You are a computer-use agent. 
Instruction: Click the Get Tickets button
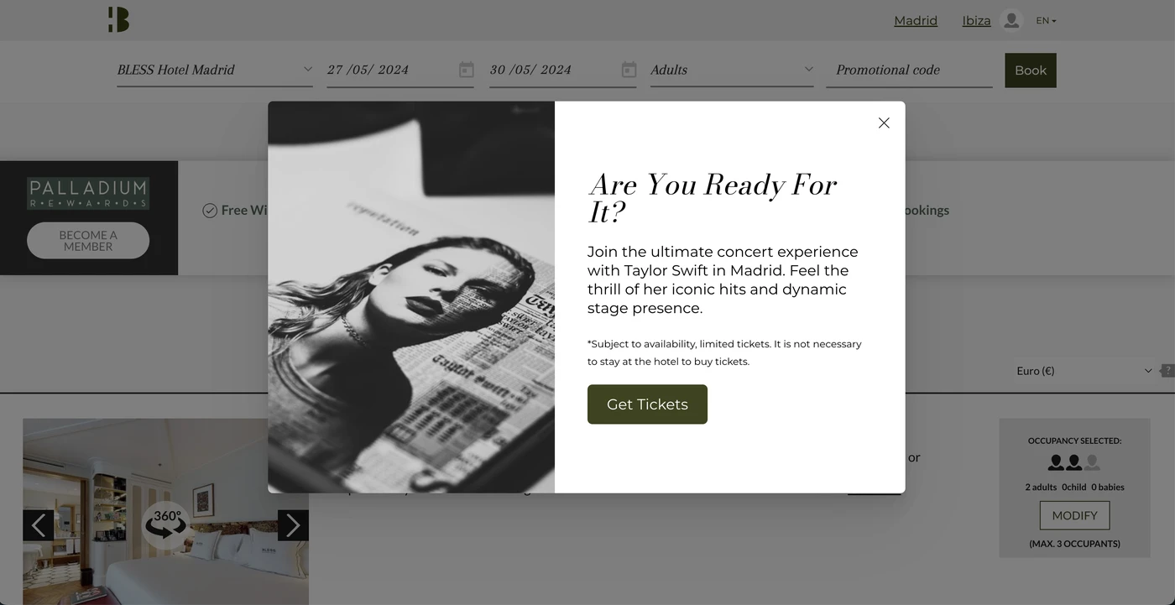(x=647, y=404)
